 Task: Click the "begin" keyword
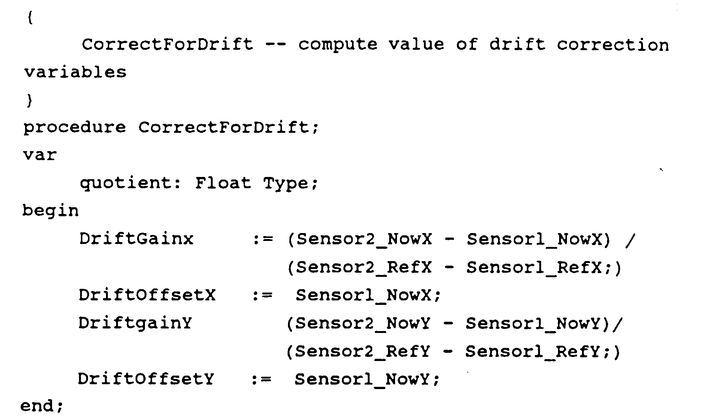point(51,211)
